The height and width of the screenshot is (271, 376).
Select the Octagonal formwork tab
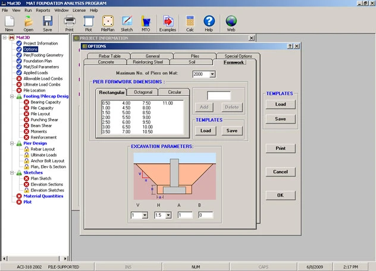point(143,92)
